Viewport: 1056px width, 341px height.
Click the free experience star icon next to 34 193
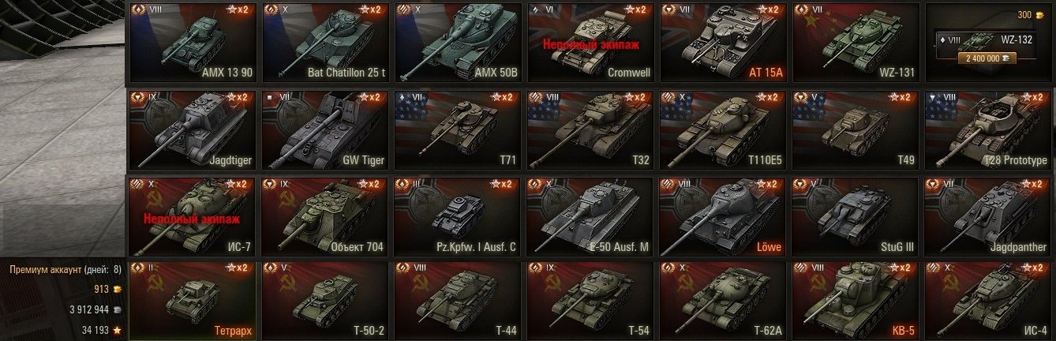(x=117, y=330)
